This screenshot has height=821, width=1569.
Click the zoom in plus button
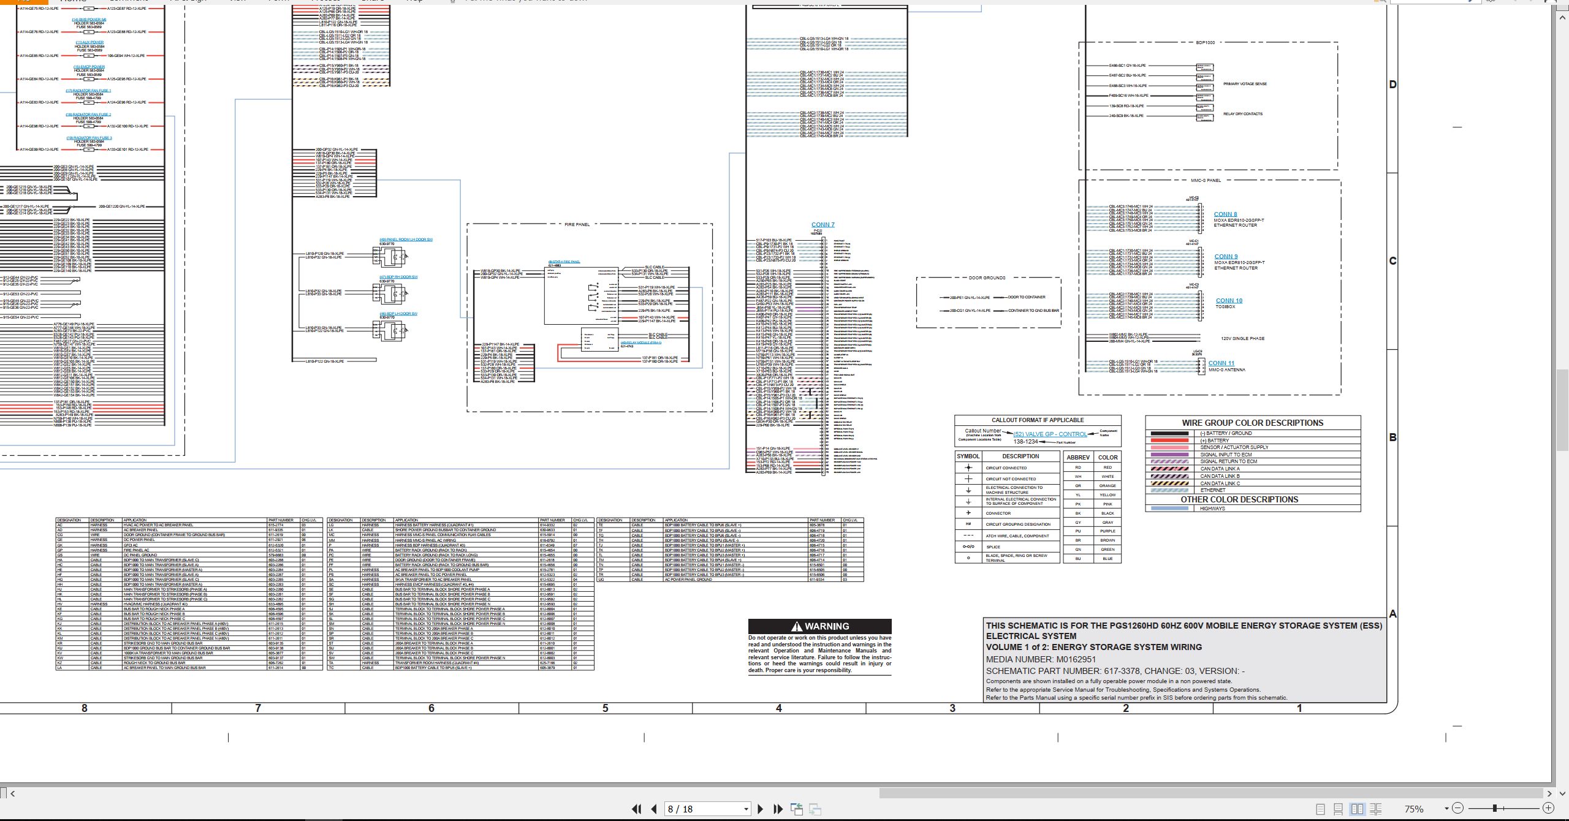(1548, 809)
